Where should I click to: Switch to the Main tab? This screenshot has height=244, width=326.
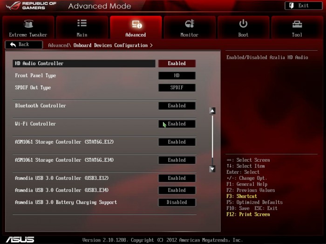(x=82, y=27)
